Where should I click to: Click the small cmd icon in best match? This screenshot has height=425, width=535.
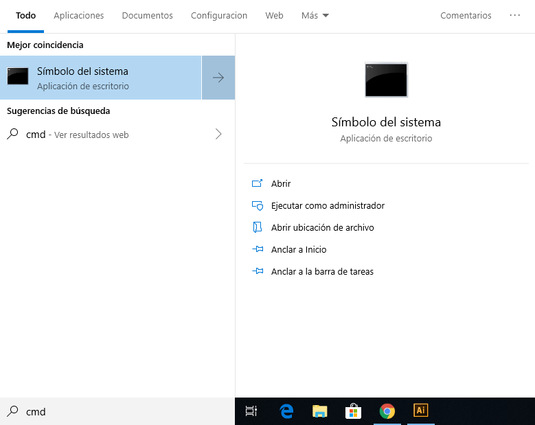coord(18,76)
